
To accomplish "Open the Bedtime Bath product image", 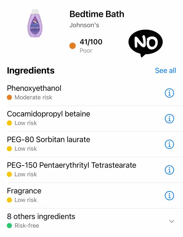I will pos(35,24).
